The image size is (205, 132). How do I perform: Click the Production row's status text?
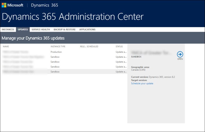[120, 52]
